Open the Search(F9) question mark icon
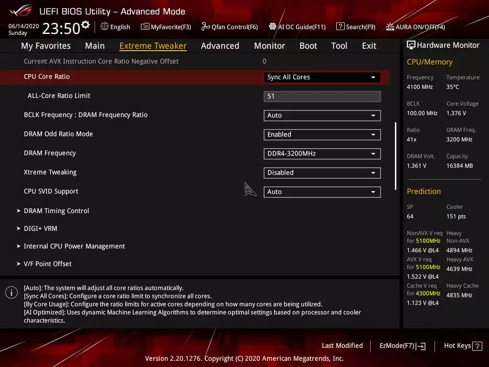 (x=340, y=27)
